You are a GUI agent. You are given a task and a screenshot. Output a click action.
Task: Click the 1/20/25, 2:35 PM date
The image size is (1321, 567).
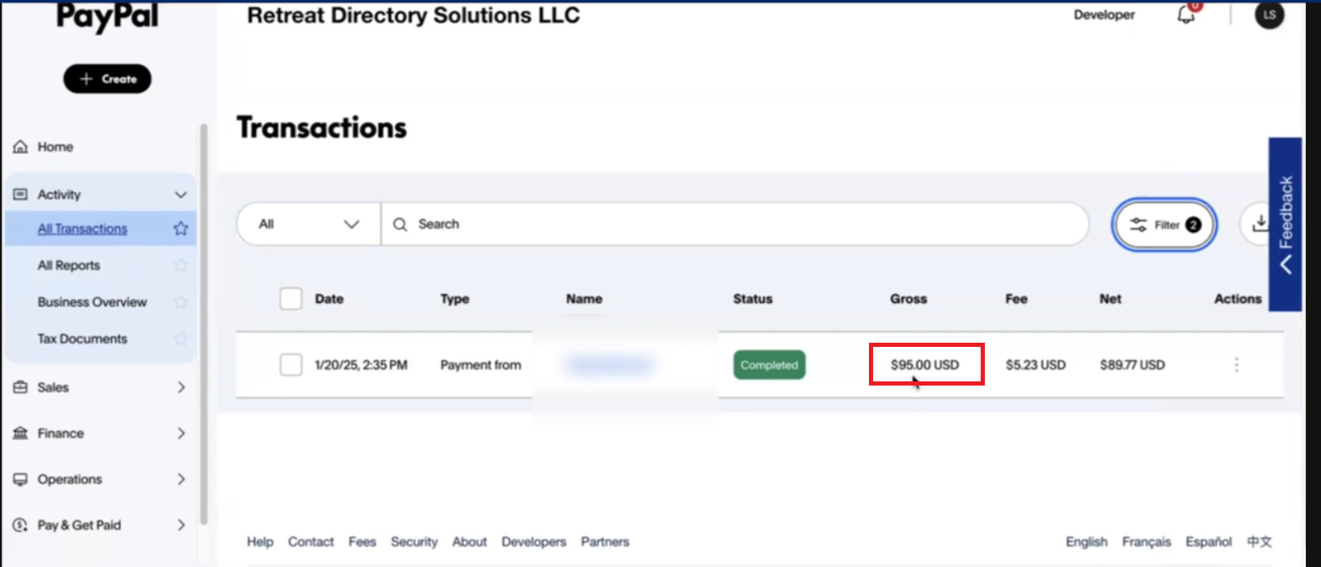[x=361, y=365]
